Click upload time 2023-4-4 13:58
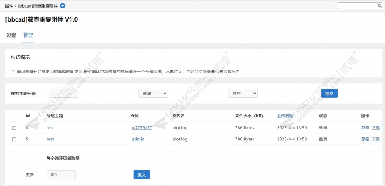385x186 pixels. click(292, 139)
